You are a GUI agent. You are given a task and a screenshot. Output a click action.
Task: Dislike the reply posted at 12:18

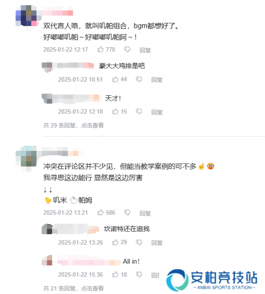pyautogui.click(x=139, y=112)
